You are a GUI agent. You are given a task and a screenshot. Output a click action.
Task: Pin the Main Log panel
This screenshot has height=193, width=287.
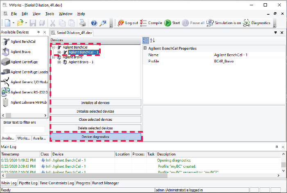pos(277,147)
